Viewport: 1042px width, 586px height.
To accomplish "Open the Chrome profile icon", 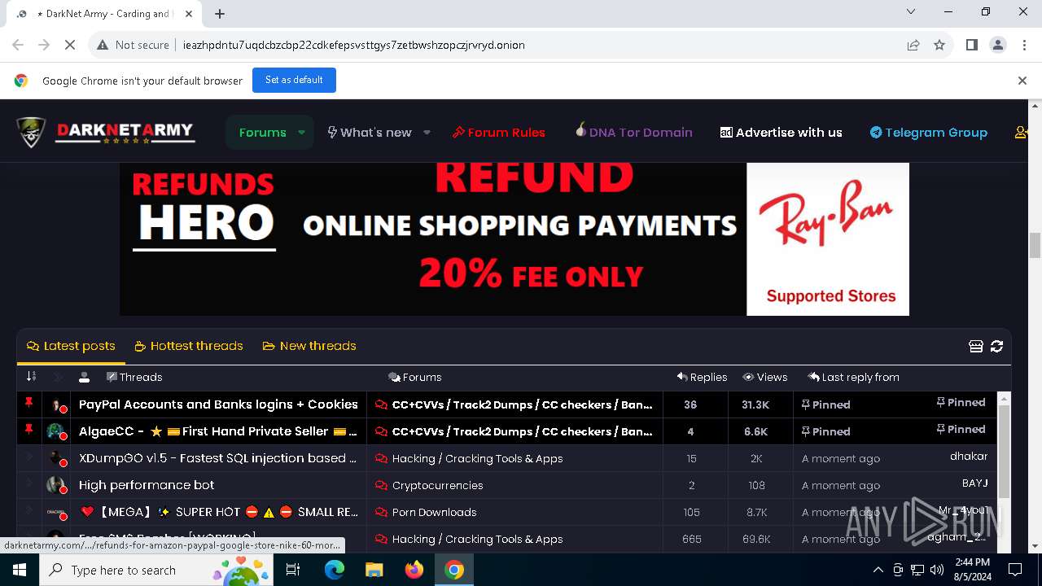I will [998, 45].
